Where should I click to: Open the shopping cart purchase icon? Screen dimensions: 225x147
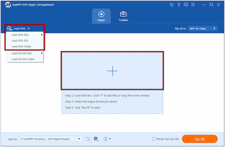pyautogui.click(x=171, y=5)
